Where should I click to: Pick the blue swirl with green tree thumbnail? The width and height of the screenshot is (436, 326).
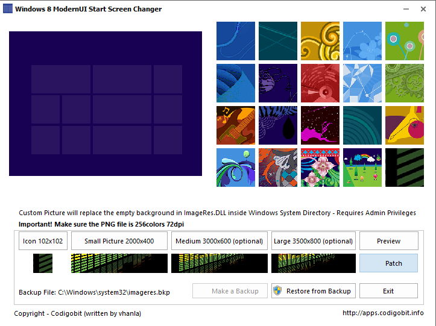pyautogui.click(x=236, y=168)
